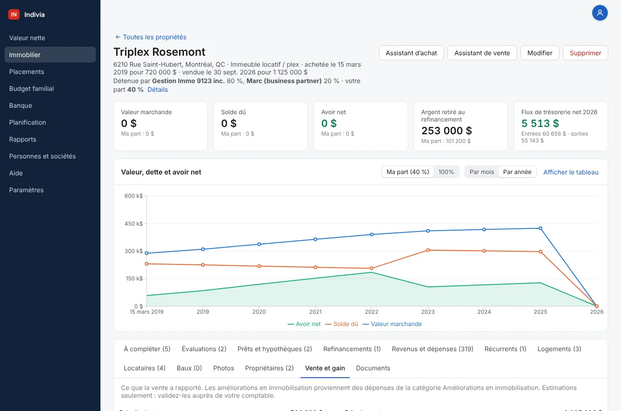The image size is (621, 411).
Task: Open the Documents tab
Action: click(x=373, y=368)
